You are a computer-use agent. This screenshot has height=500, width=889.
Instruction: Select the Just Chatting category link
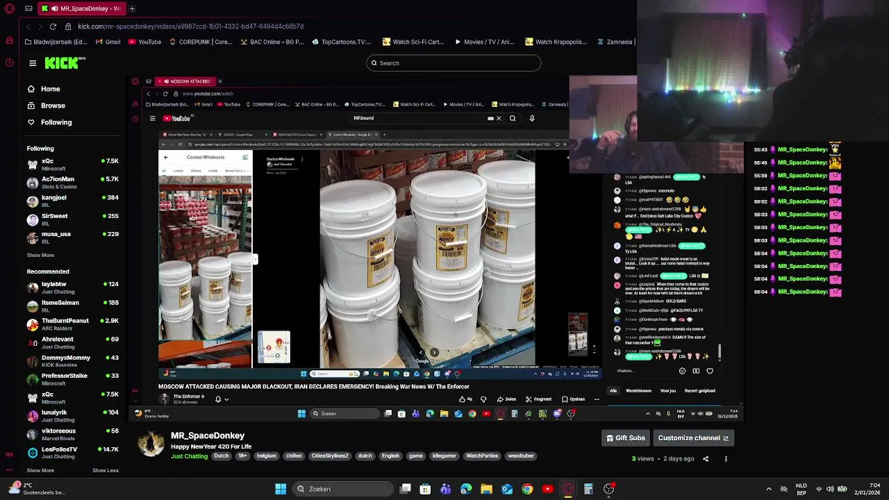click(190, 456)
